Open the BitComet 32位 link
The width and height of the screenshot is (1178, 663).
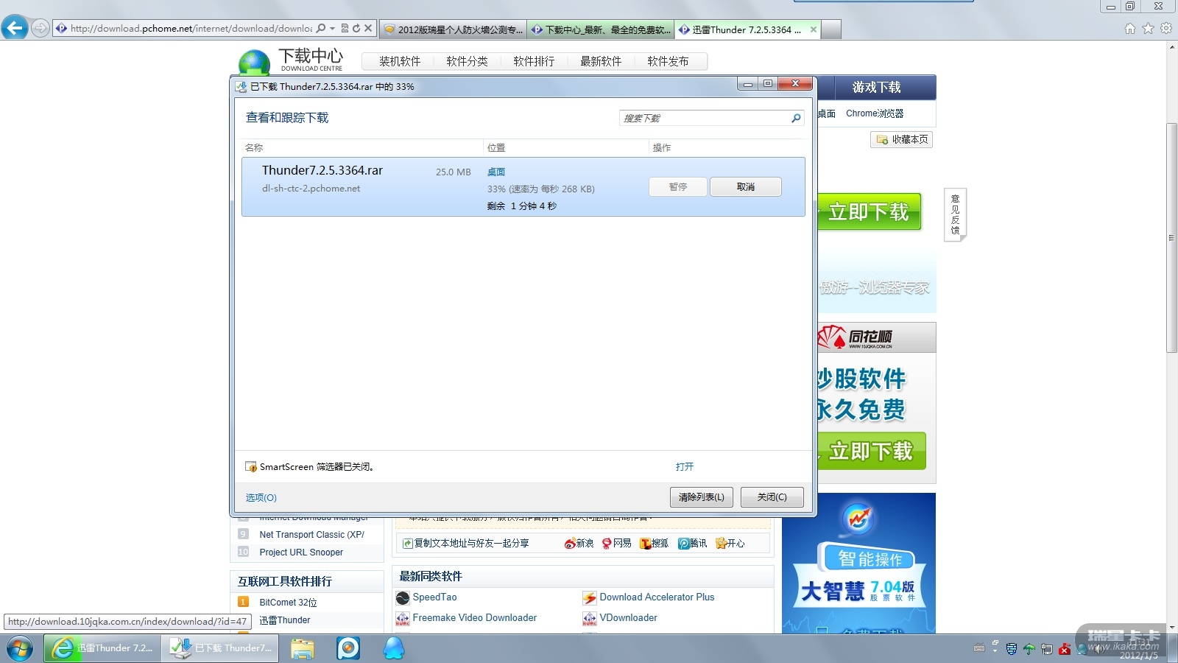[x=288, y=603]
